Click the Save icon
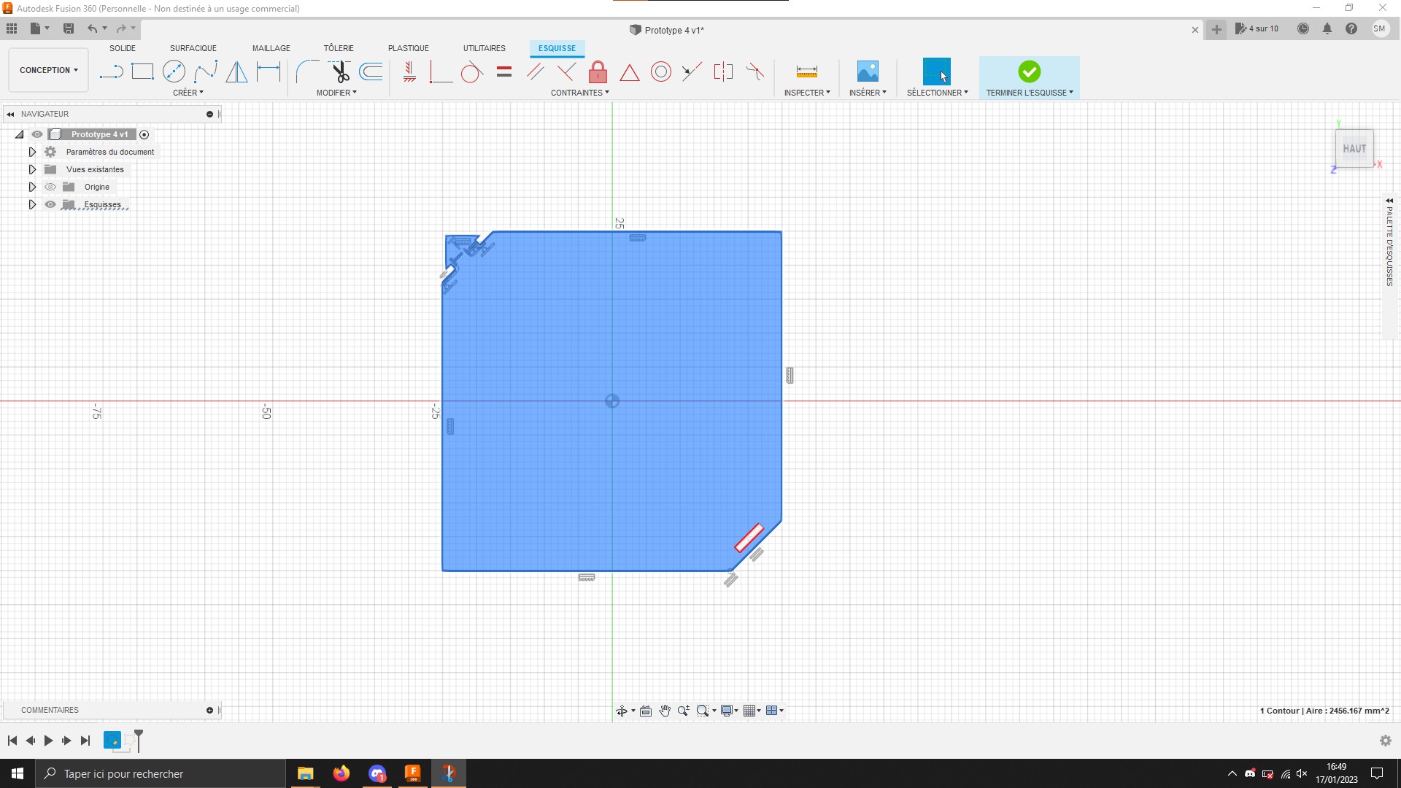This screenshot has height=788, width=1401. pos(69,28)
